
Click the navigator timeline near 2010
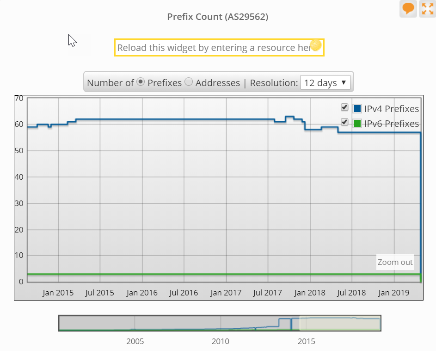[x=221, y=323]
